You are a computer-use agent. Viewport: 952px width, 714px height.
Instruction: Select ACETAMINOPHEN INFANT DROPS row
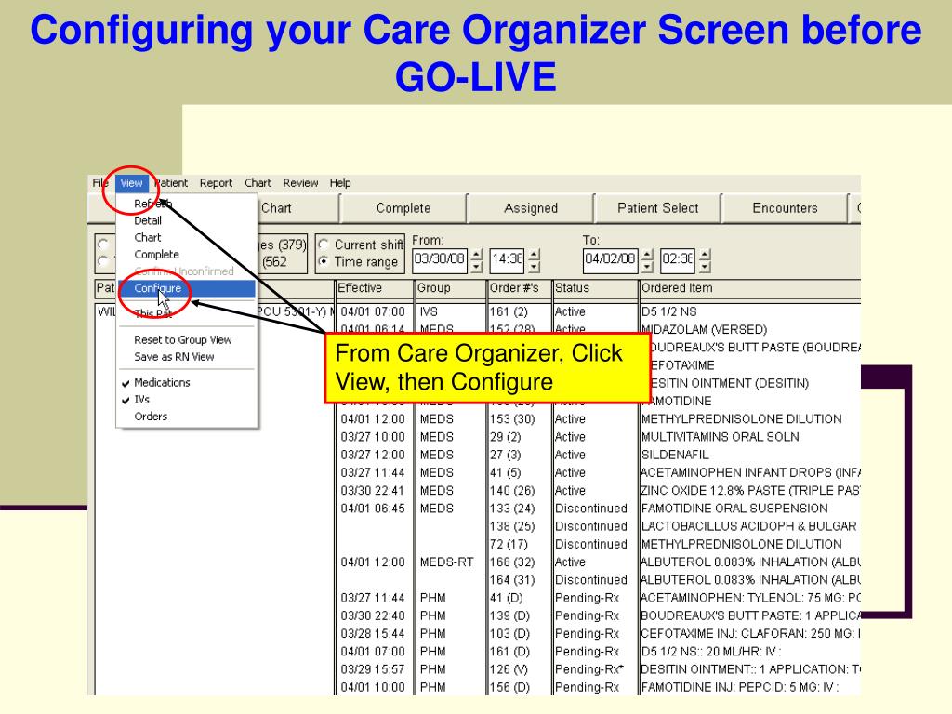tap(600, 473)
